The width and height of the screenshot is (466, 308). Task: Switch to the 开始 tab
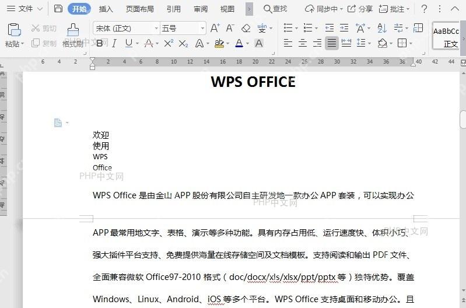coord(79,9)
